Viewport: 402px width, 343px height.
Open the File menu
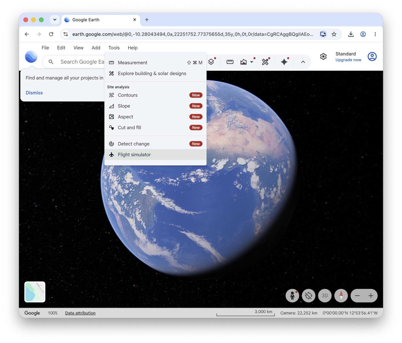coord(45,48)
